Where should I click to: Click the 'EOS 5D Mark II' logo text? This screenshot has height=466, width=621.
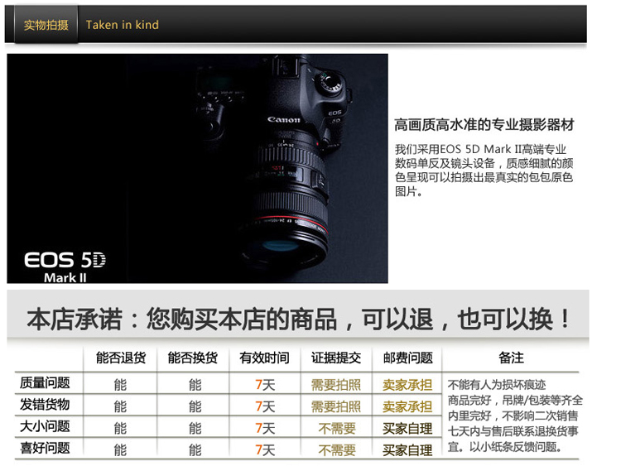[x=65, y=267]
